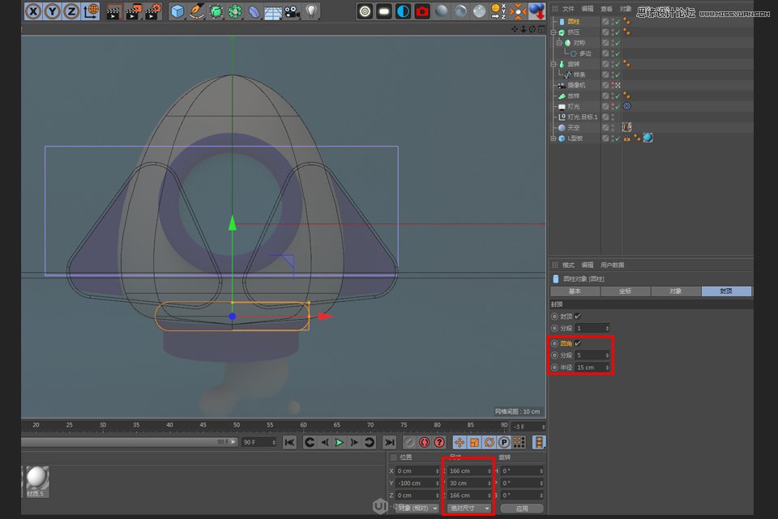Disable the 圆角 checkbox in 封顶 settings

coord(578,342)
